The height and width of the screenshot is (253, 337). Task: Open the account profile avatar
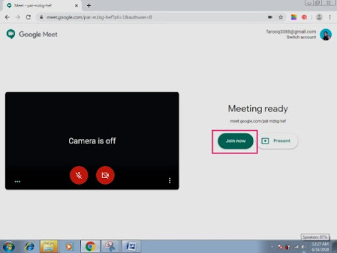point(326,35)
